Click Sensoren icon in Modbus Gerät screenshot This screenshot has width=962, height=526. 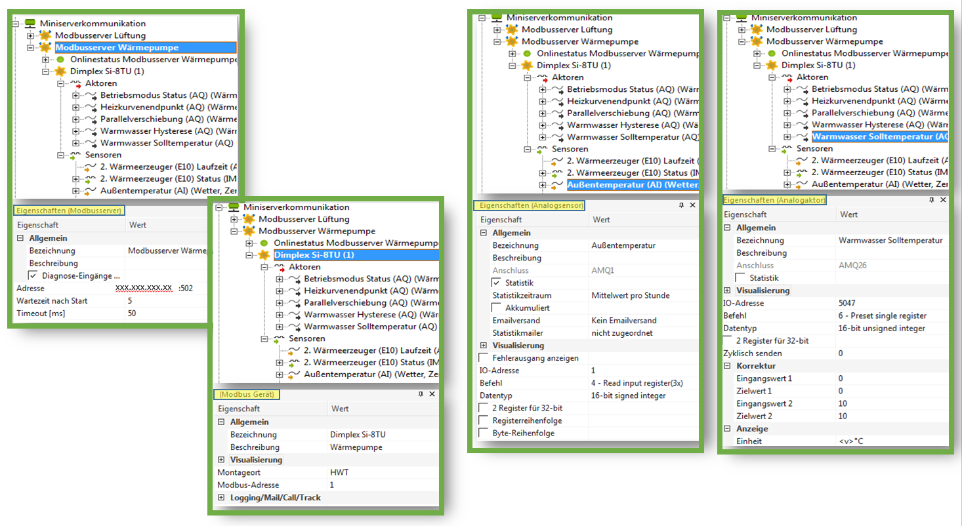(280, 338)
